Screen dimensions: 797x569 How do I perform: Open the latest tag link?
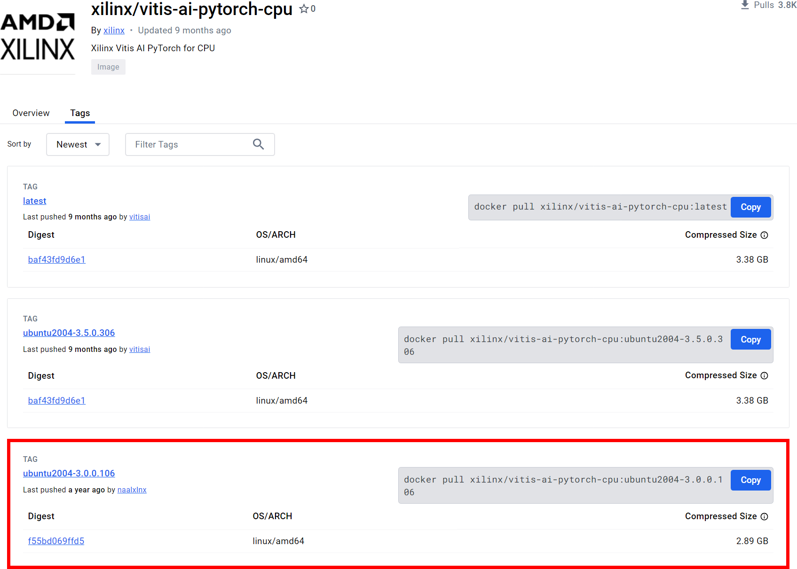point(35,201)
